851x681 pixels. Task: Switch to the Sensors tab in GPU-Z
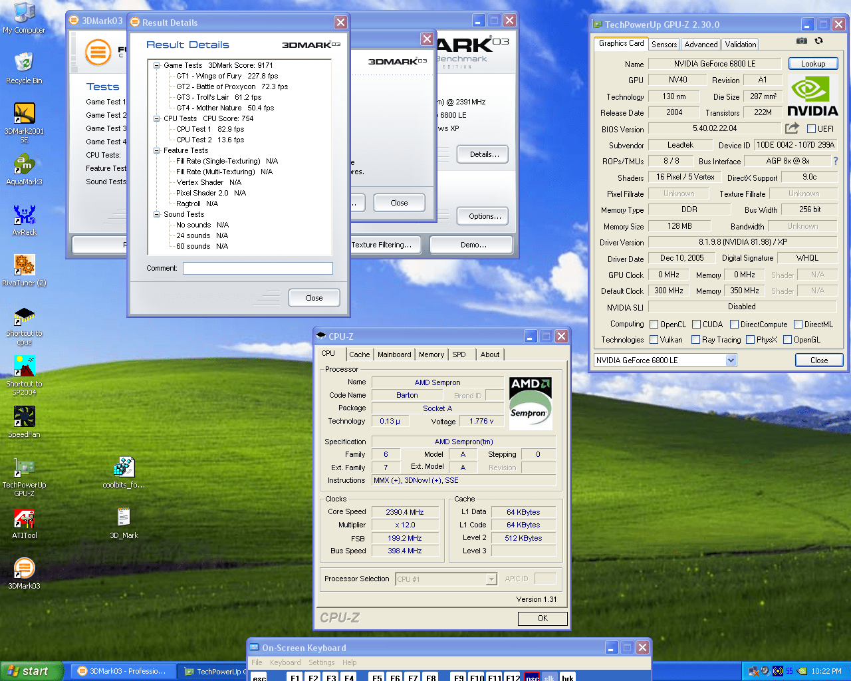click(664, 45)
